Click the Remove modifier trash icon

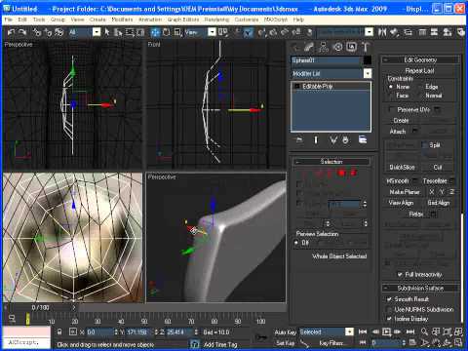(346, 140)
